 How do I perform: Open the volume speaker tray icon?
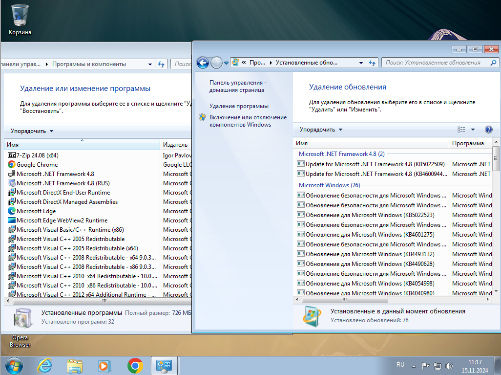[x=449, y=366]
